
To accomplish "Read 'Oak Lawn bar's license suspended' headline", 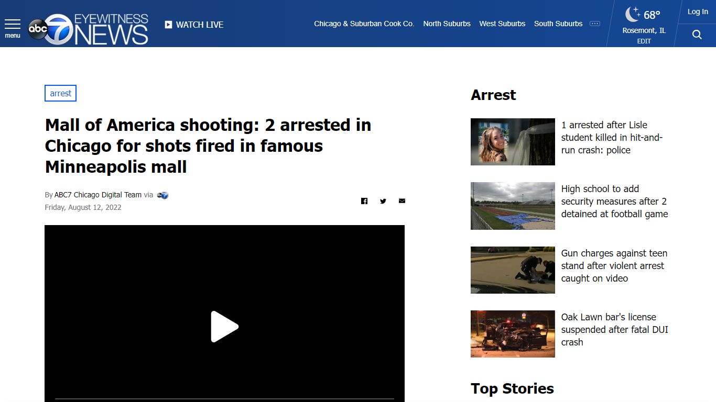I will pos(614,330).
